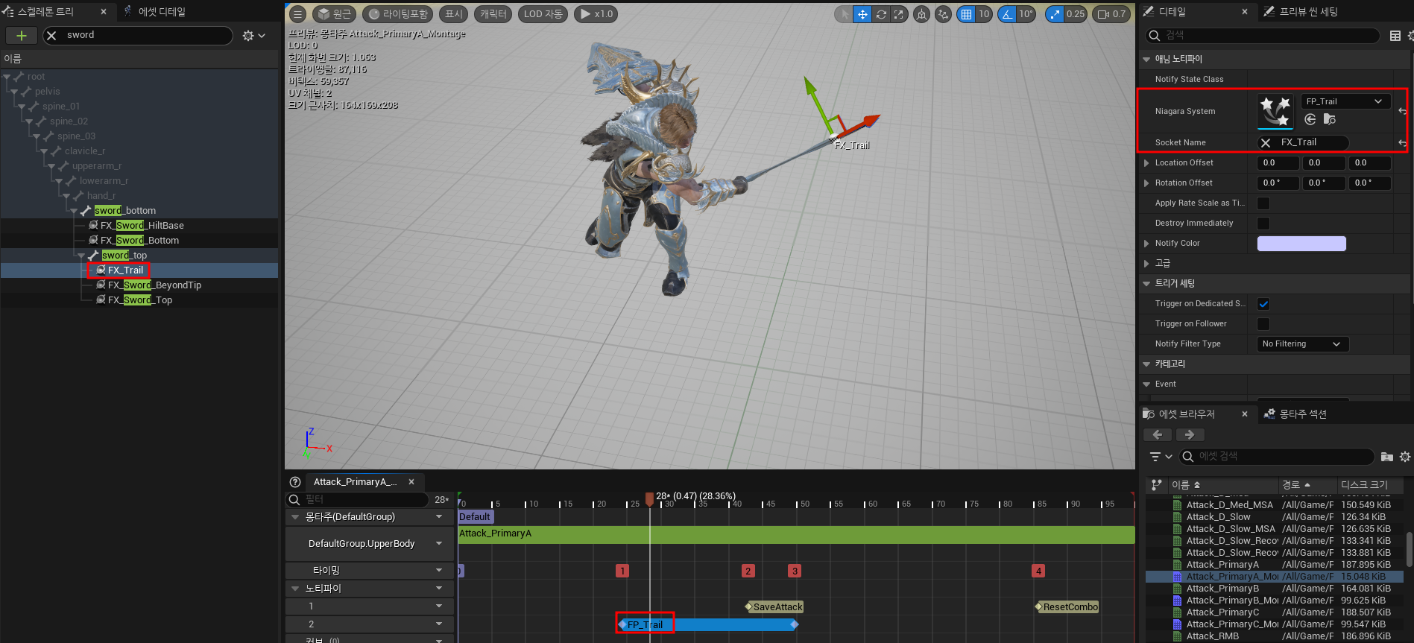This screenshot has height=643, width=1414.
Task: Open the FP_Trail Niagara System dropdown
Action: (x=1345, y=101)
